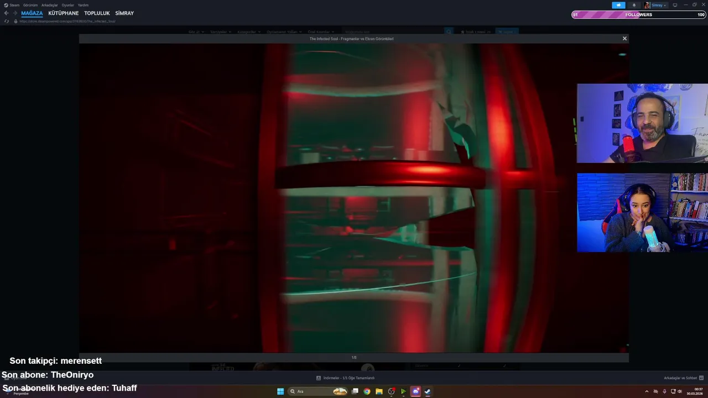
Task: Go back with Steam's back arrow
Action: pyautogui.click(x=6, y=13)
